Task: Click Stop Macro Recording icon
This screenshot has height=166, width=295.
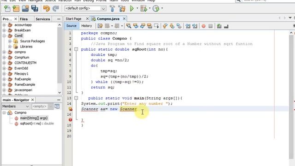Action: pyautogui.click(x=211, y=26)
